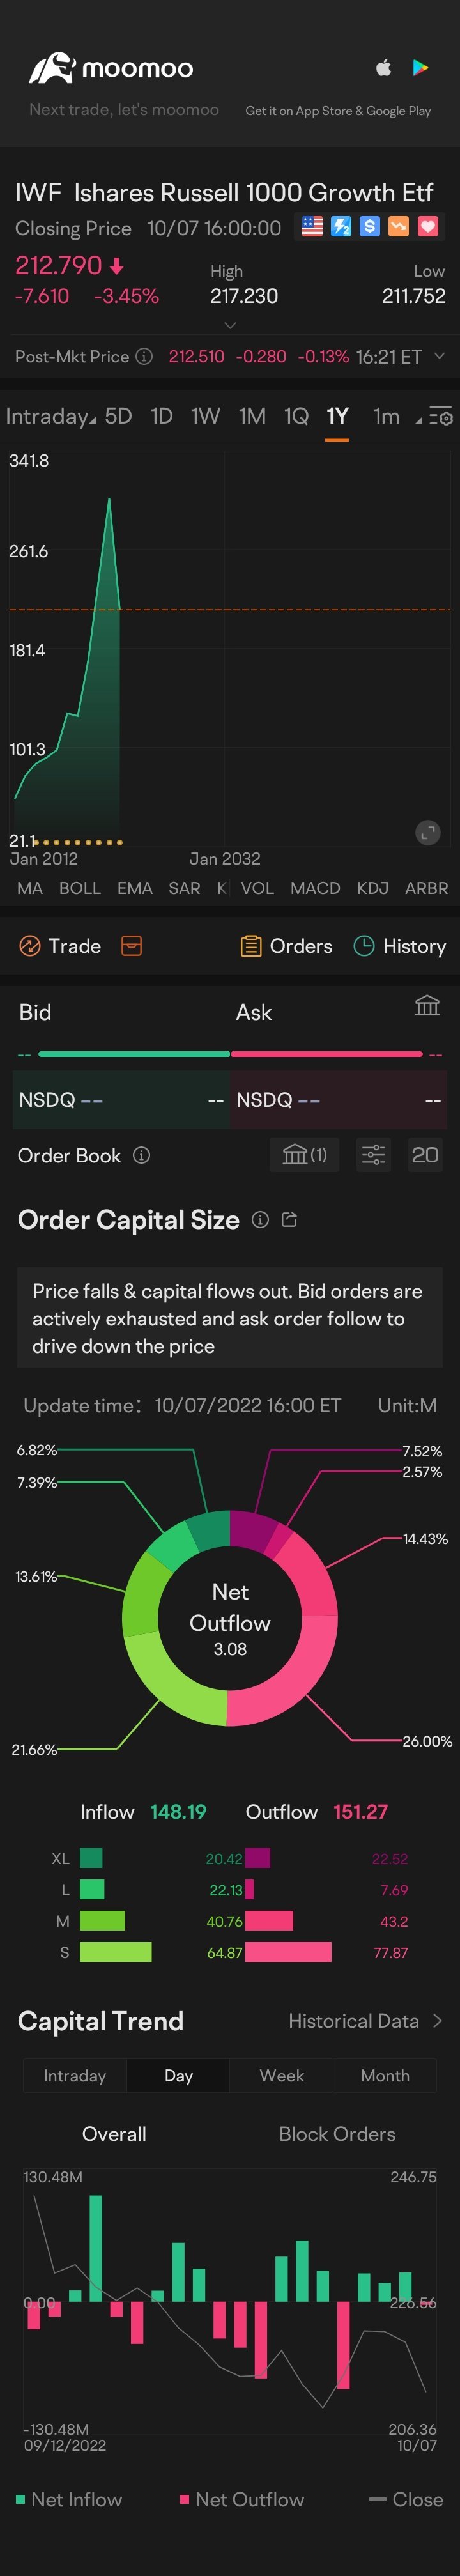Share the Order Capital Size chart
This screenshot has width=460, height=2576.
point(290,1220)
